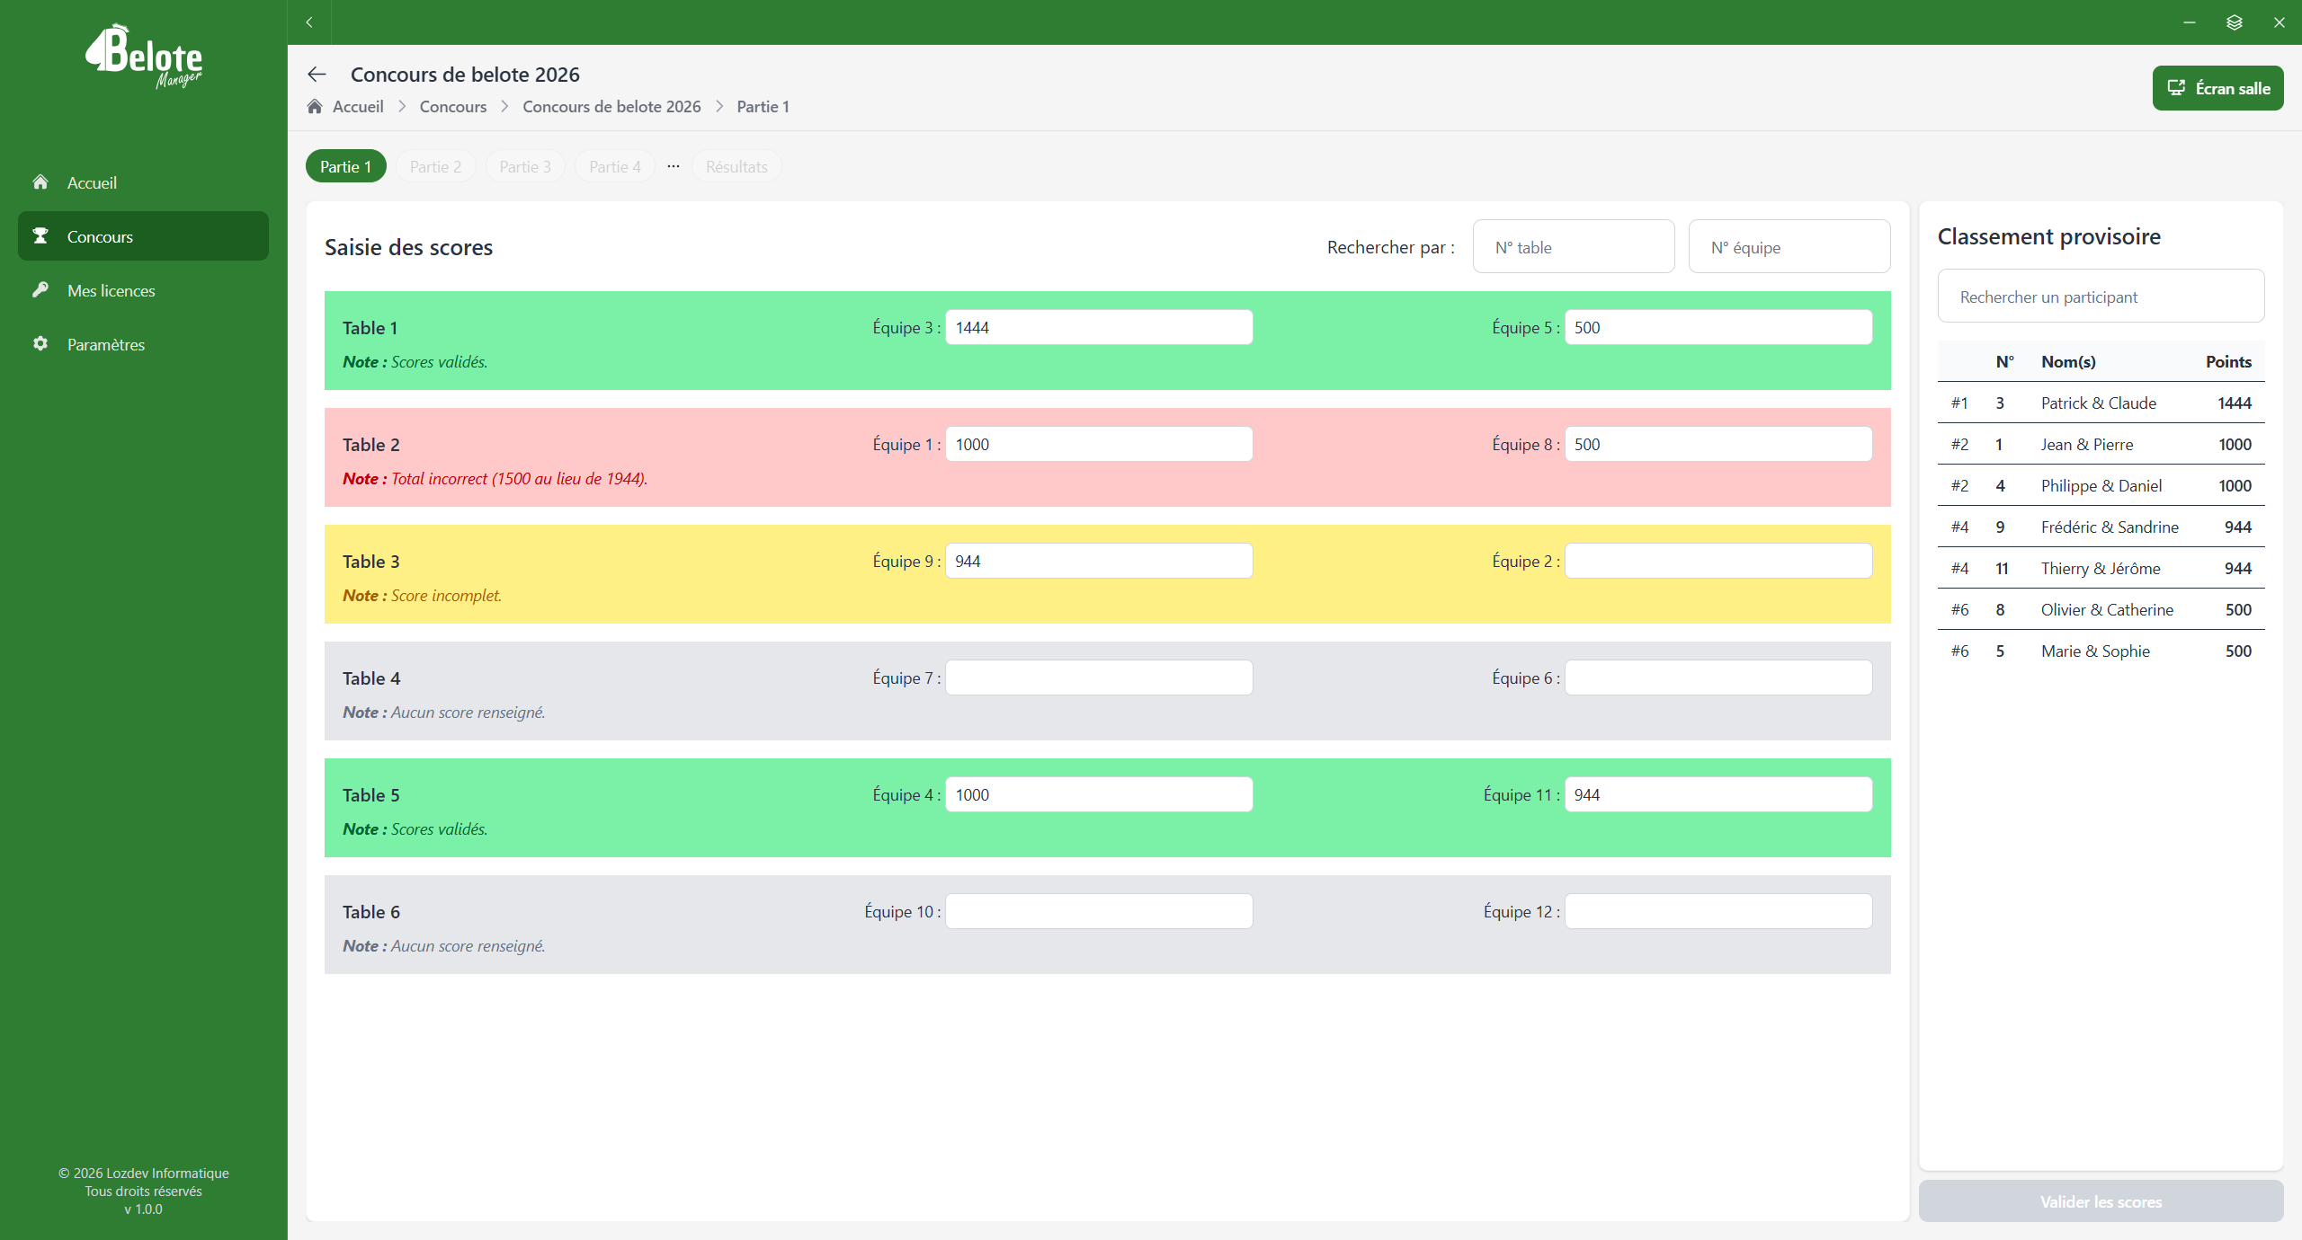Focus the N° table search field
This screenshot has width=2302, height=1240.
(x=1574, y=247)
